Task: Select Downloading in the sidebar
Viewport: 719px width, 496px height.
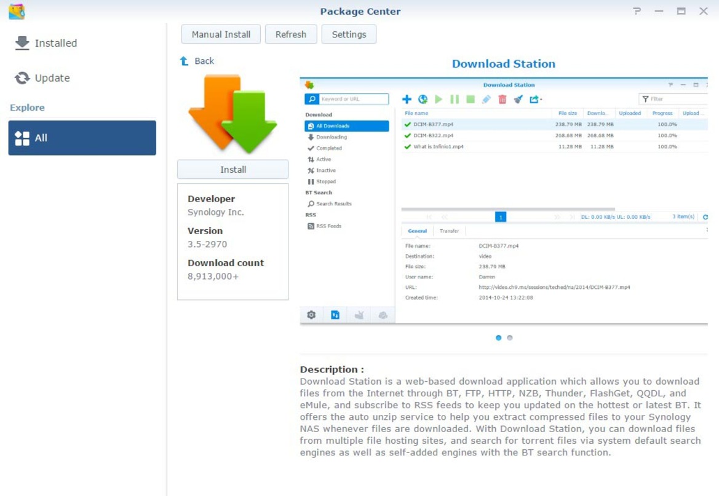Action: pyautogui.click(x=327, y=137)
